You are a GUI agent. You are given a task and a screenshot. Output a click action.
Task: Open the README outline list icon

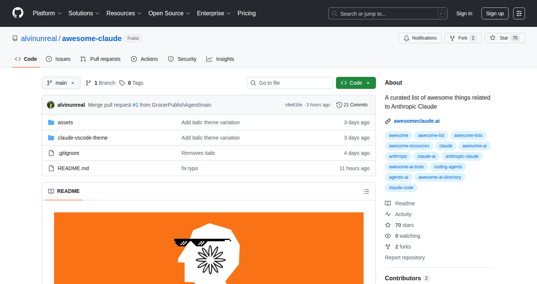click(366, 191)
